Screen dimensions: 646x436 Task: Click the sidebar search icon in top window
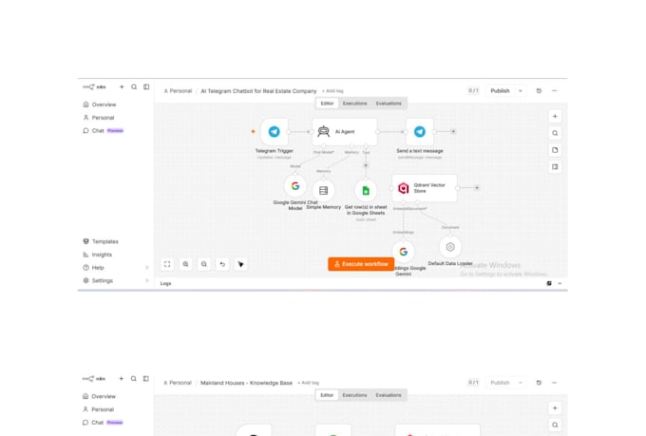[x=134, y=87]
